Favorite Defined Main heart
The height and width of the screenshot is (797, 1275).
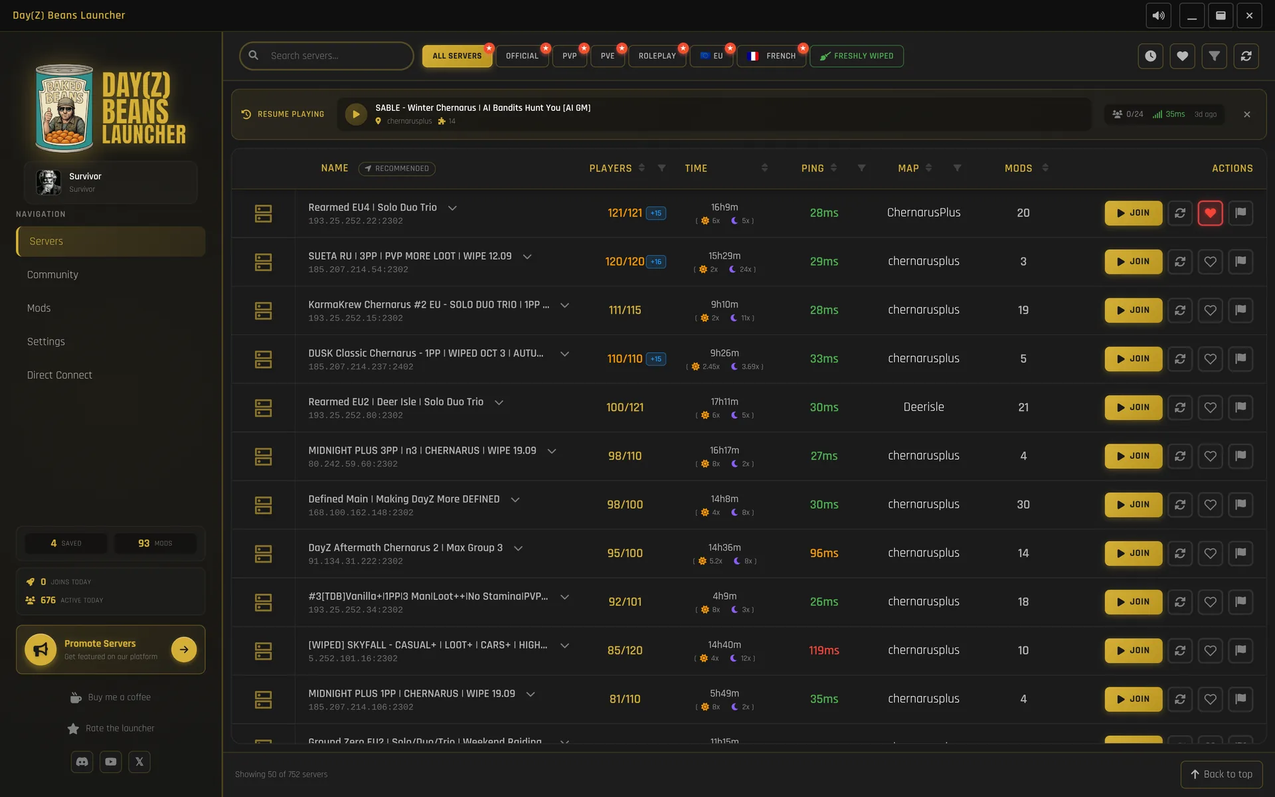point(1211,505)
